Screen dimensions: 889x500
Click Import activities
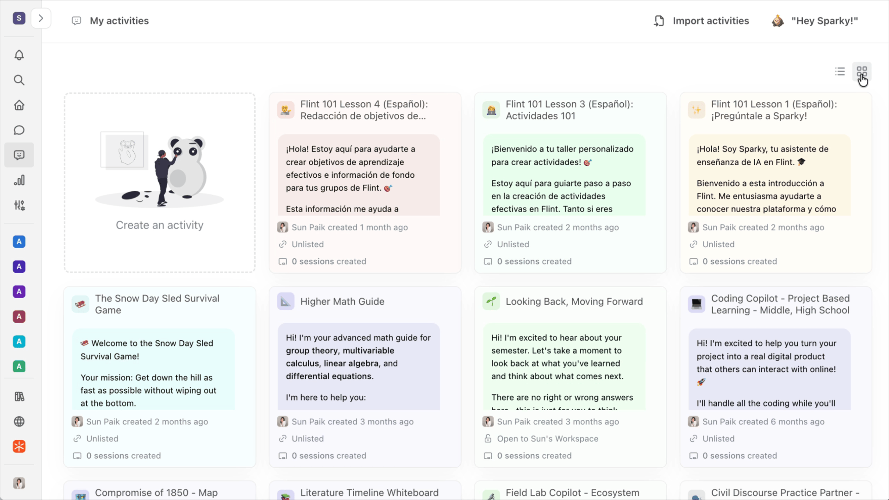[701, 21]
